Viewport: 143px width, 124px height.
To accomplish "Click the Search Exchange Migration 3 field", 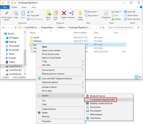I will [x=122, y=27].
